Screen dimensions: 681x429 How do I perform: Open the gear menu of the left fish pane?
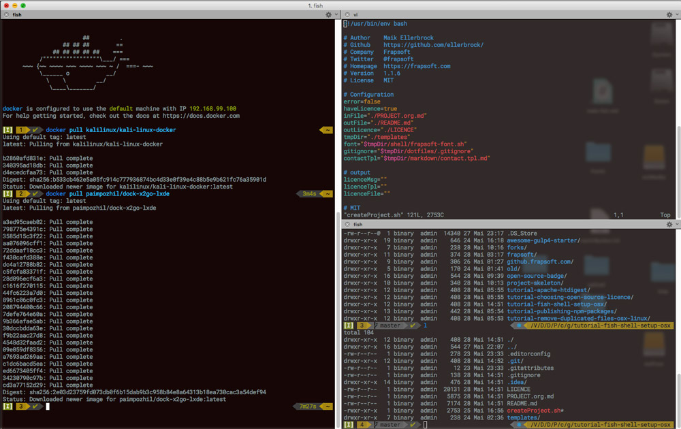coord(328,15)
